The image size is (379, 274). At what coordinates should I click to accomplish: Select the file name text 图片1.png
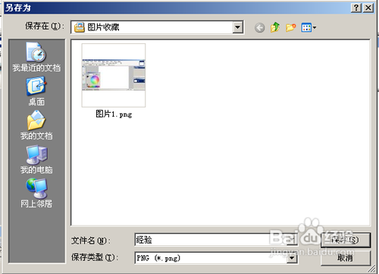point(114,114)
